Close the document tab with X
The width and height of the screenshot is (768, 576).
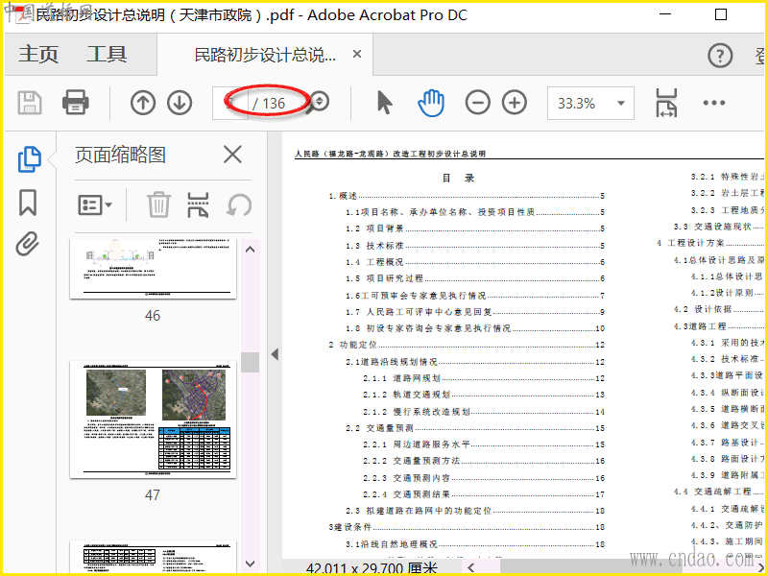pyautogui.click(x=357, y=54)
